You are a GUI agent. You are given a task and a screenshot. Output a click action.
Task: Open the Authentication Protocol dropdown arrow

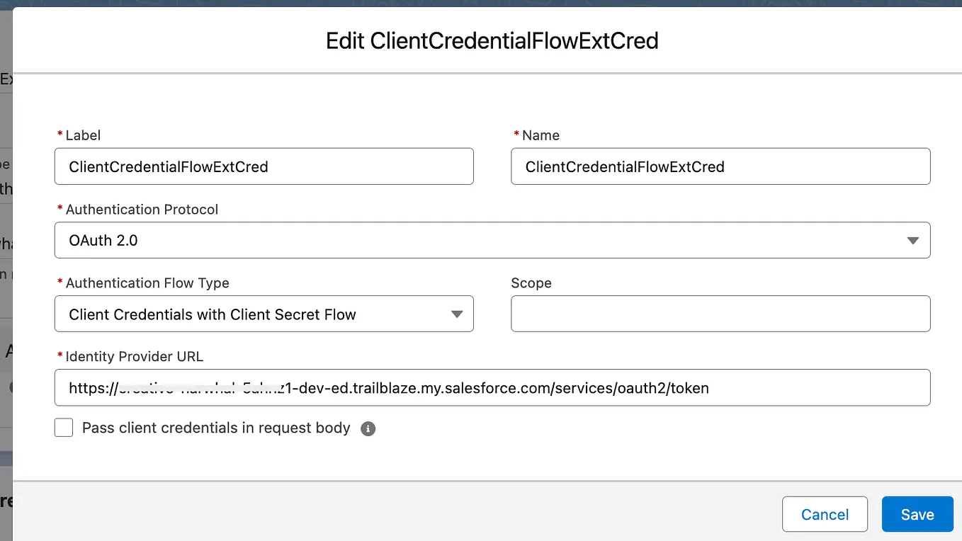(912, 240)
